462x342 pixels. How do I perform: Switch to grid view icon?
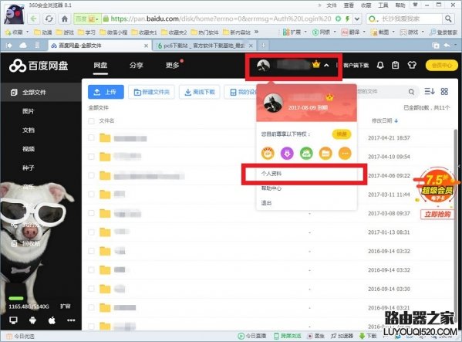444,92
